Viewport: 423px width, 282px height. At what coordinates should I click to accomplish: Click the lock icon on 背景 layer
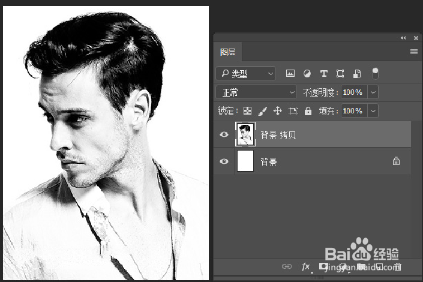396,161
